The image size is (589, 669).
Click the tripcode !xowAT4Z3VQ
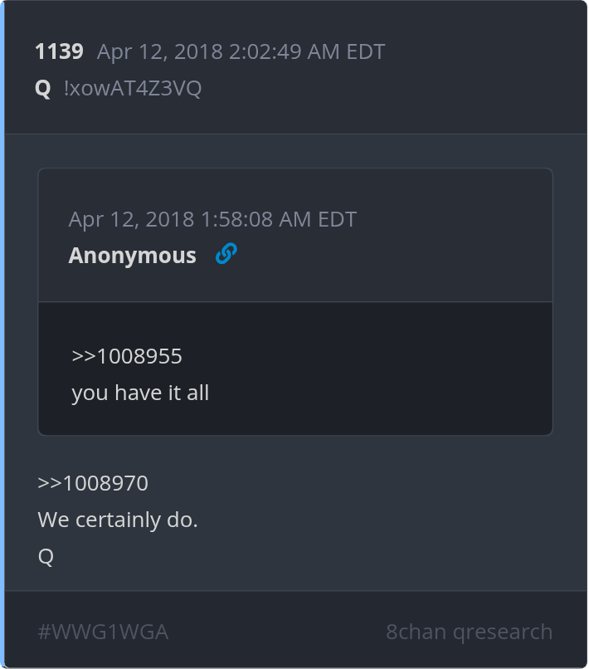tap(133, 88)
